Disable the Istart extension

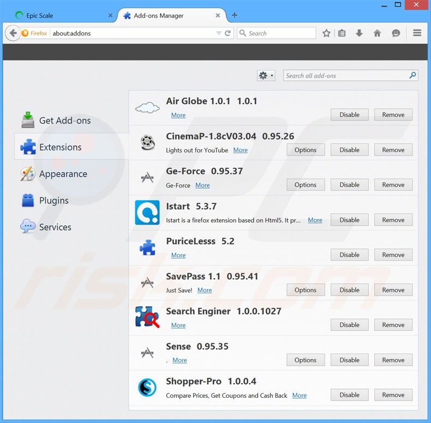pyautogui.click(x=349, y=220)
